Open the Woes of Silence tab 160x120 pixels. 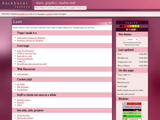[x=40, y=8]
